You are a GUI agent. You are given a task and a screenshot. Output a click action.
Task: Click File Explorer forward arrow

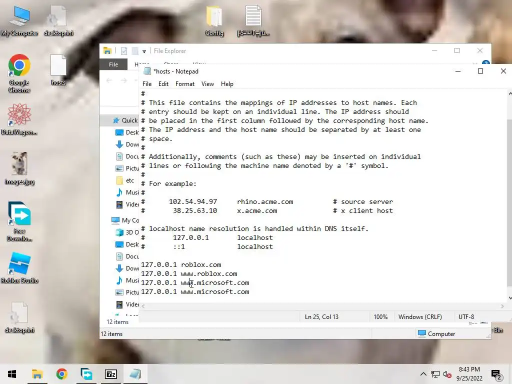124,80
